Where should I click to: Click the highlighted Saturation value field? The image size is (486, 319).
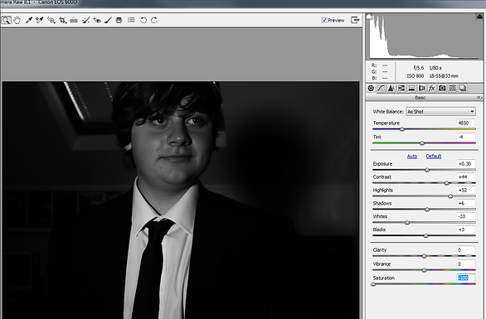(x=466, y=278)
